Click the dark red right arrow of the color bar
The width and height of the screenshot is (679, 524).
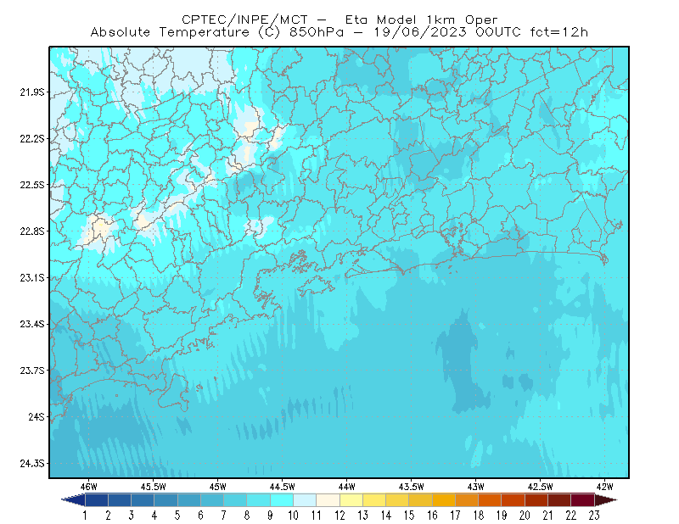606,500
